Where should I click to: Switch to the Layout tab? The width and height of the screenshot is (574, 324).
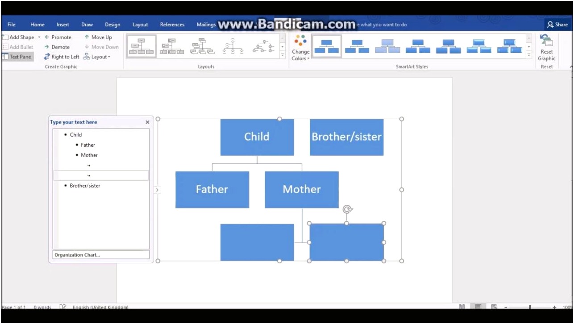point(140,25)
